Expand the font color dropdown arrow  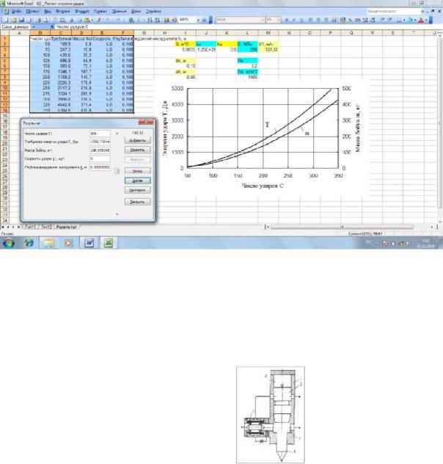426,20
